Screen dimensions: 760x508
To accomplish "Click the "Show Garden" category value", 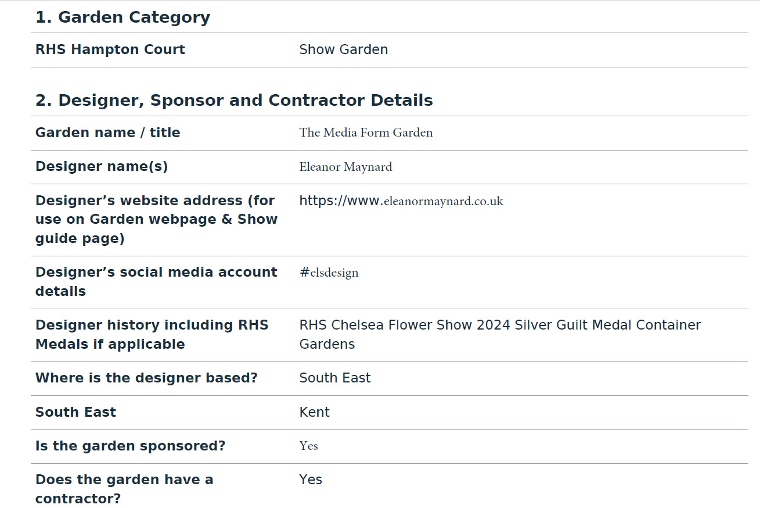I will click(343, 49).
